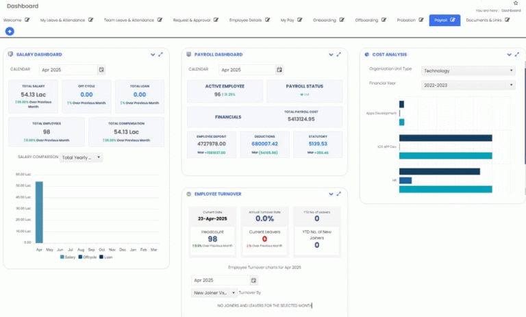Toggle the Salary legend swatch in chart
This screenshot has height=317, width=526.
(62, 257)
